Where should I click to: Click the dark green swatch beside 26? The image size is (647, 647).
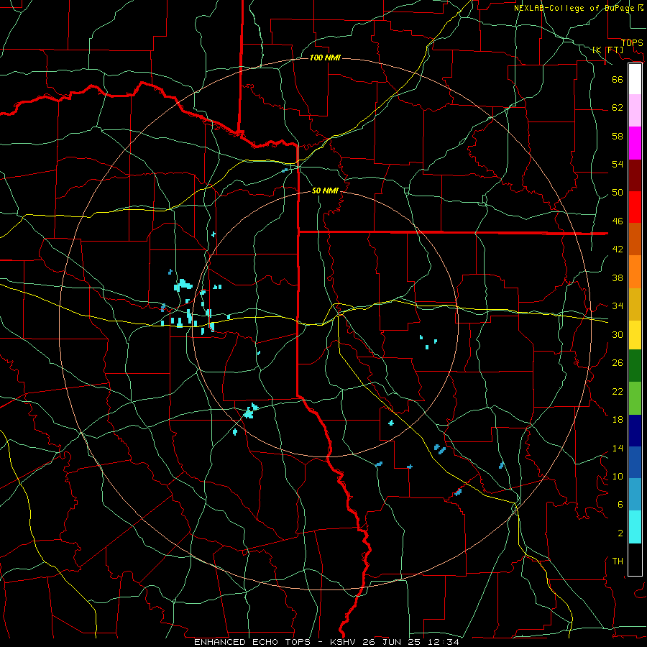tap(635, 366)
